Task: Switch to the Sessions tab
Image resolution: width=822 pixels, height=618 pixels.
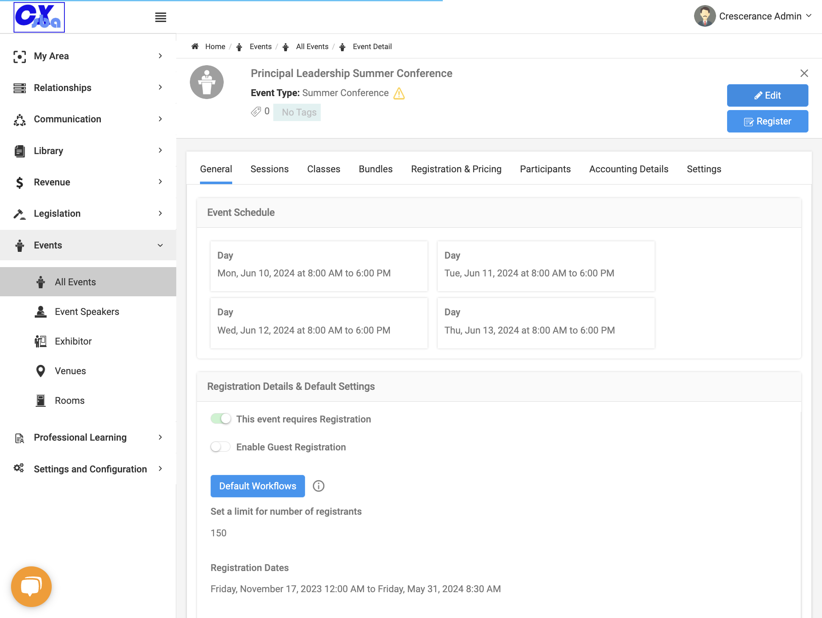Action: (269, 169)
